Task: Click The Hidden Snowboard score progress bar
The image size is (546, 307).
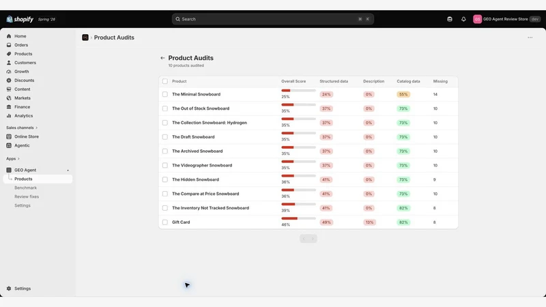Action: click(298, 176)
